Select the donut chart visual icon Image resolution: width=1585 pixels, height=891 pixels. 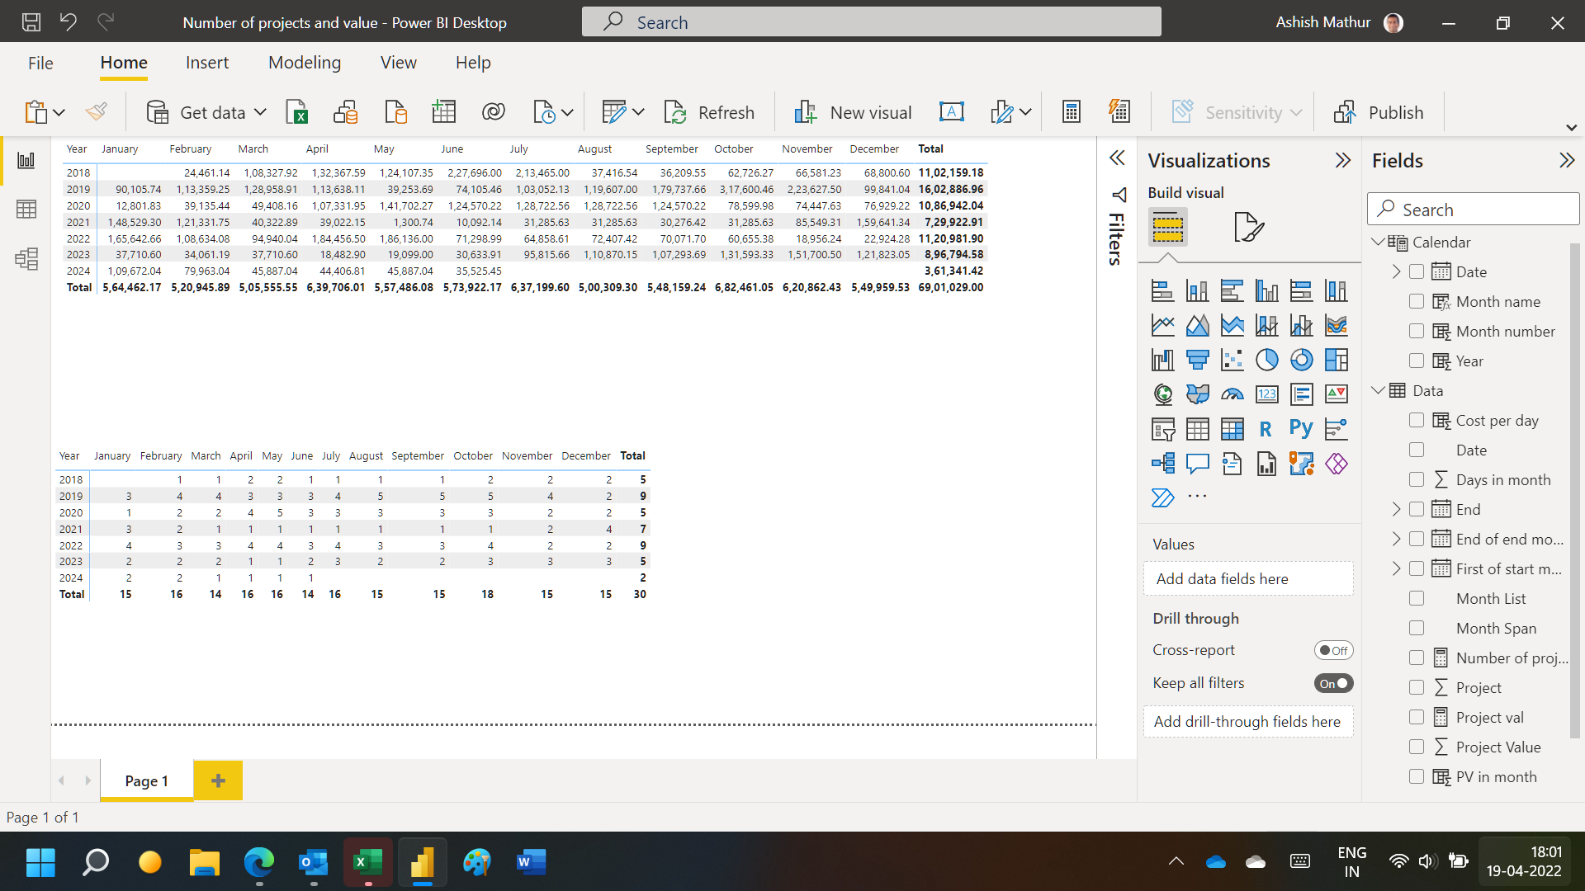pyautogui.click(x=1301, y=360)
